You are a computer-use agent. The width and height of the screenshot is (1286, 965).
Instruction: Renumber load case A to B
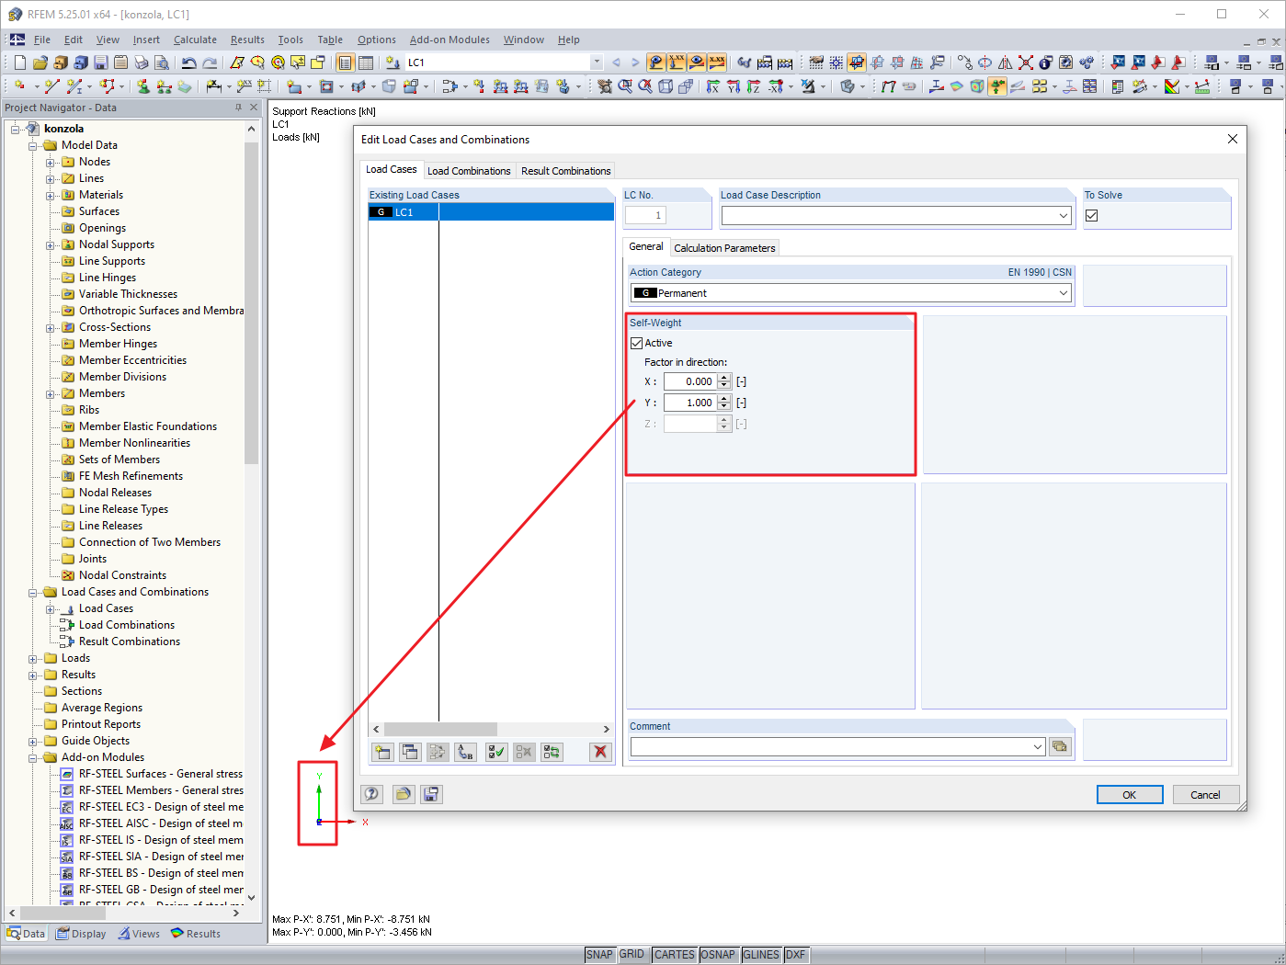[x=466, y=752]
